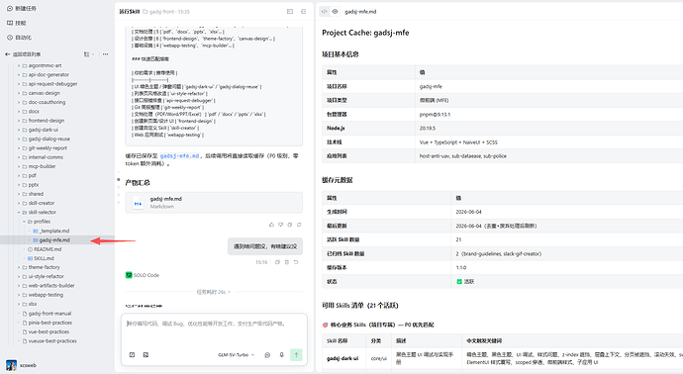Click the image upload icon in the input box
This screenshot has width=683, height=374.
[146, 355]
